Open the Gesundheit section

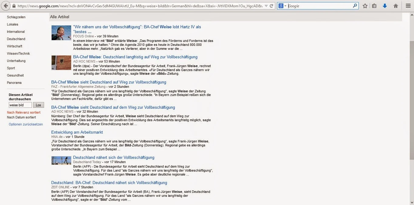[15, 75]
